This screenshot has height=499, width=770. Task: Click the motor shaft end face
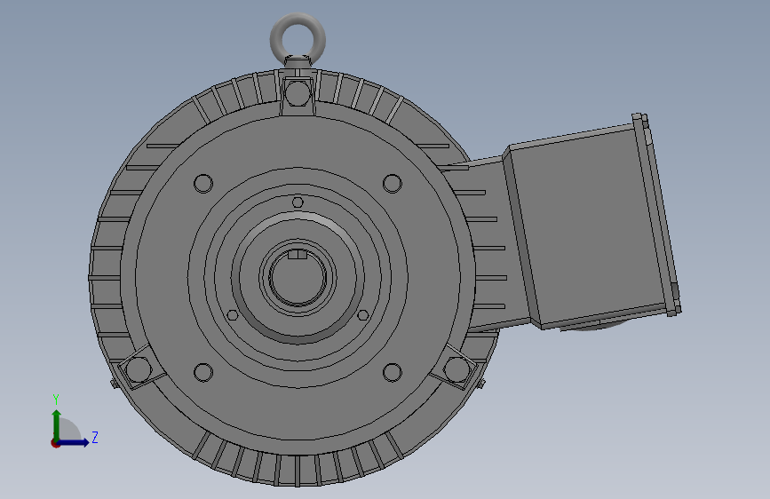[x=298, y=282]
